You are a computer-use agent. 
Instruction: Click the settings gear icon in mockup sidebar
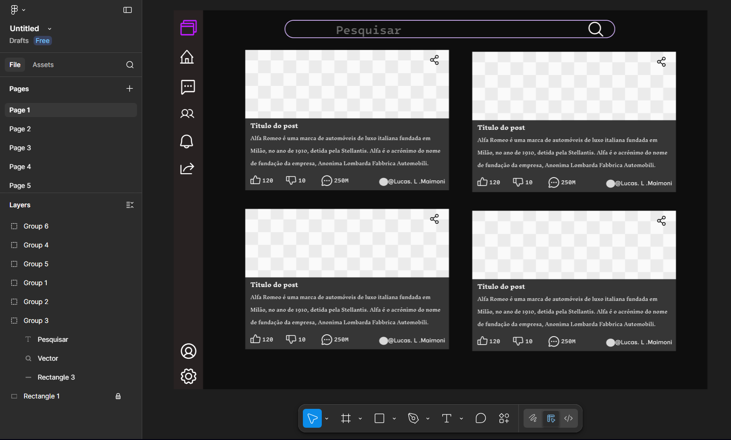(189, 376)
